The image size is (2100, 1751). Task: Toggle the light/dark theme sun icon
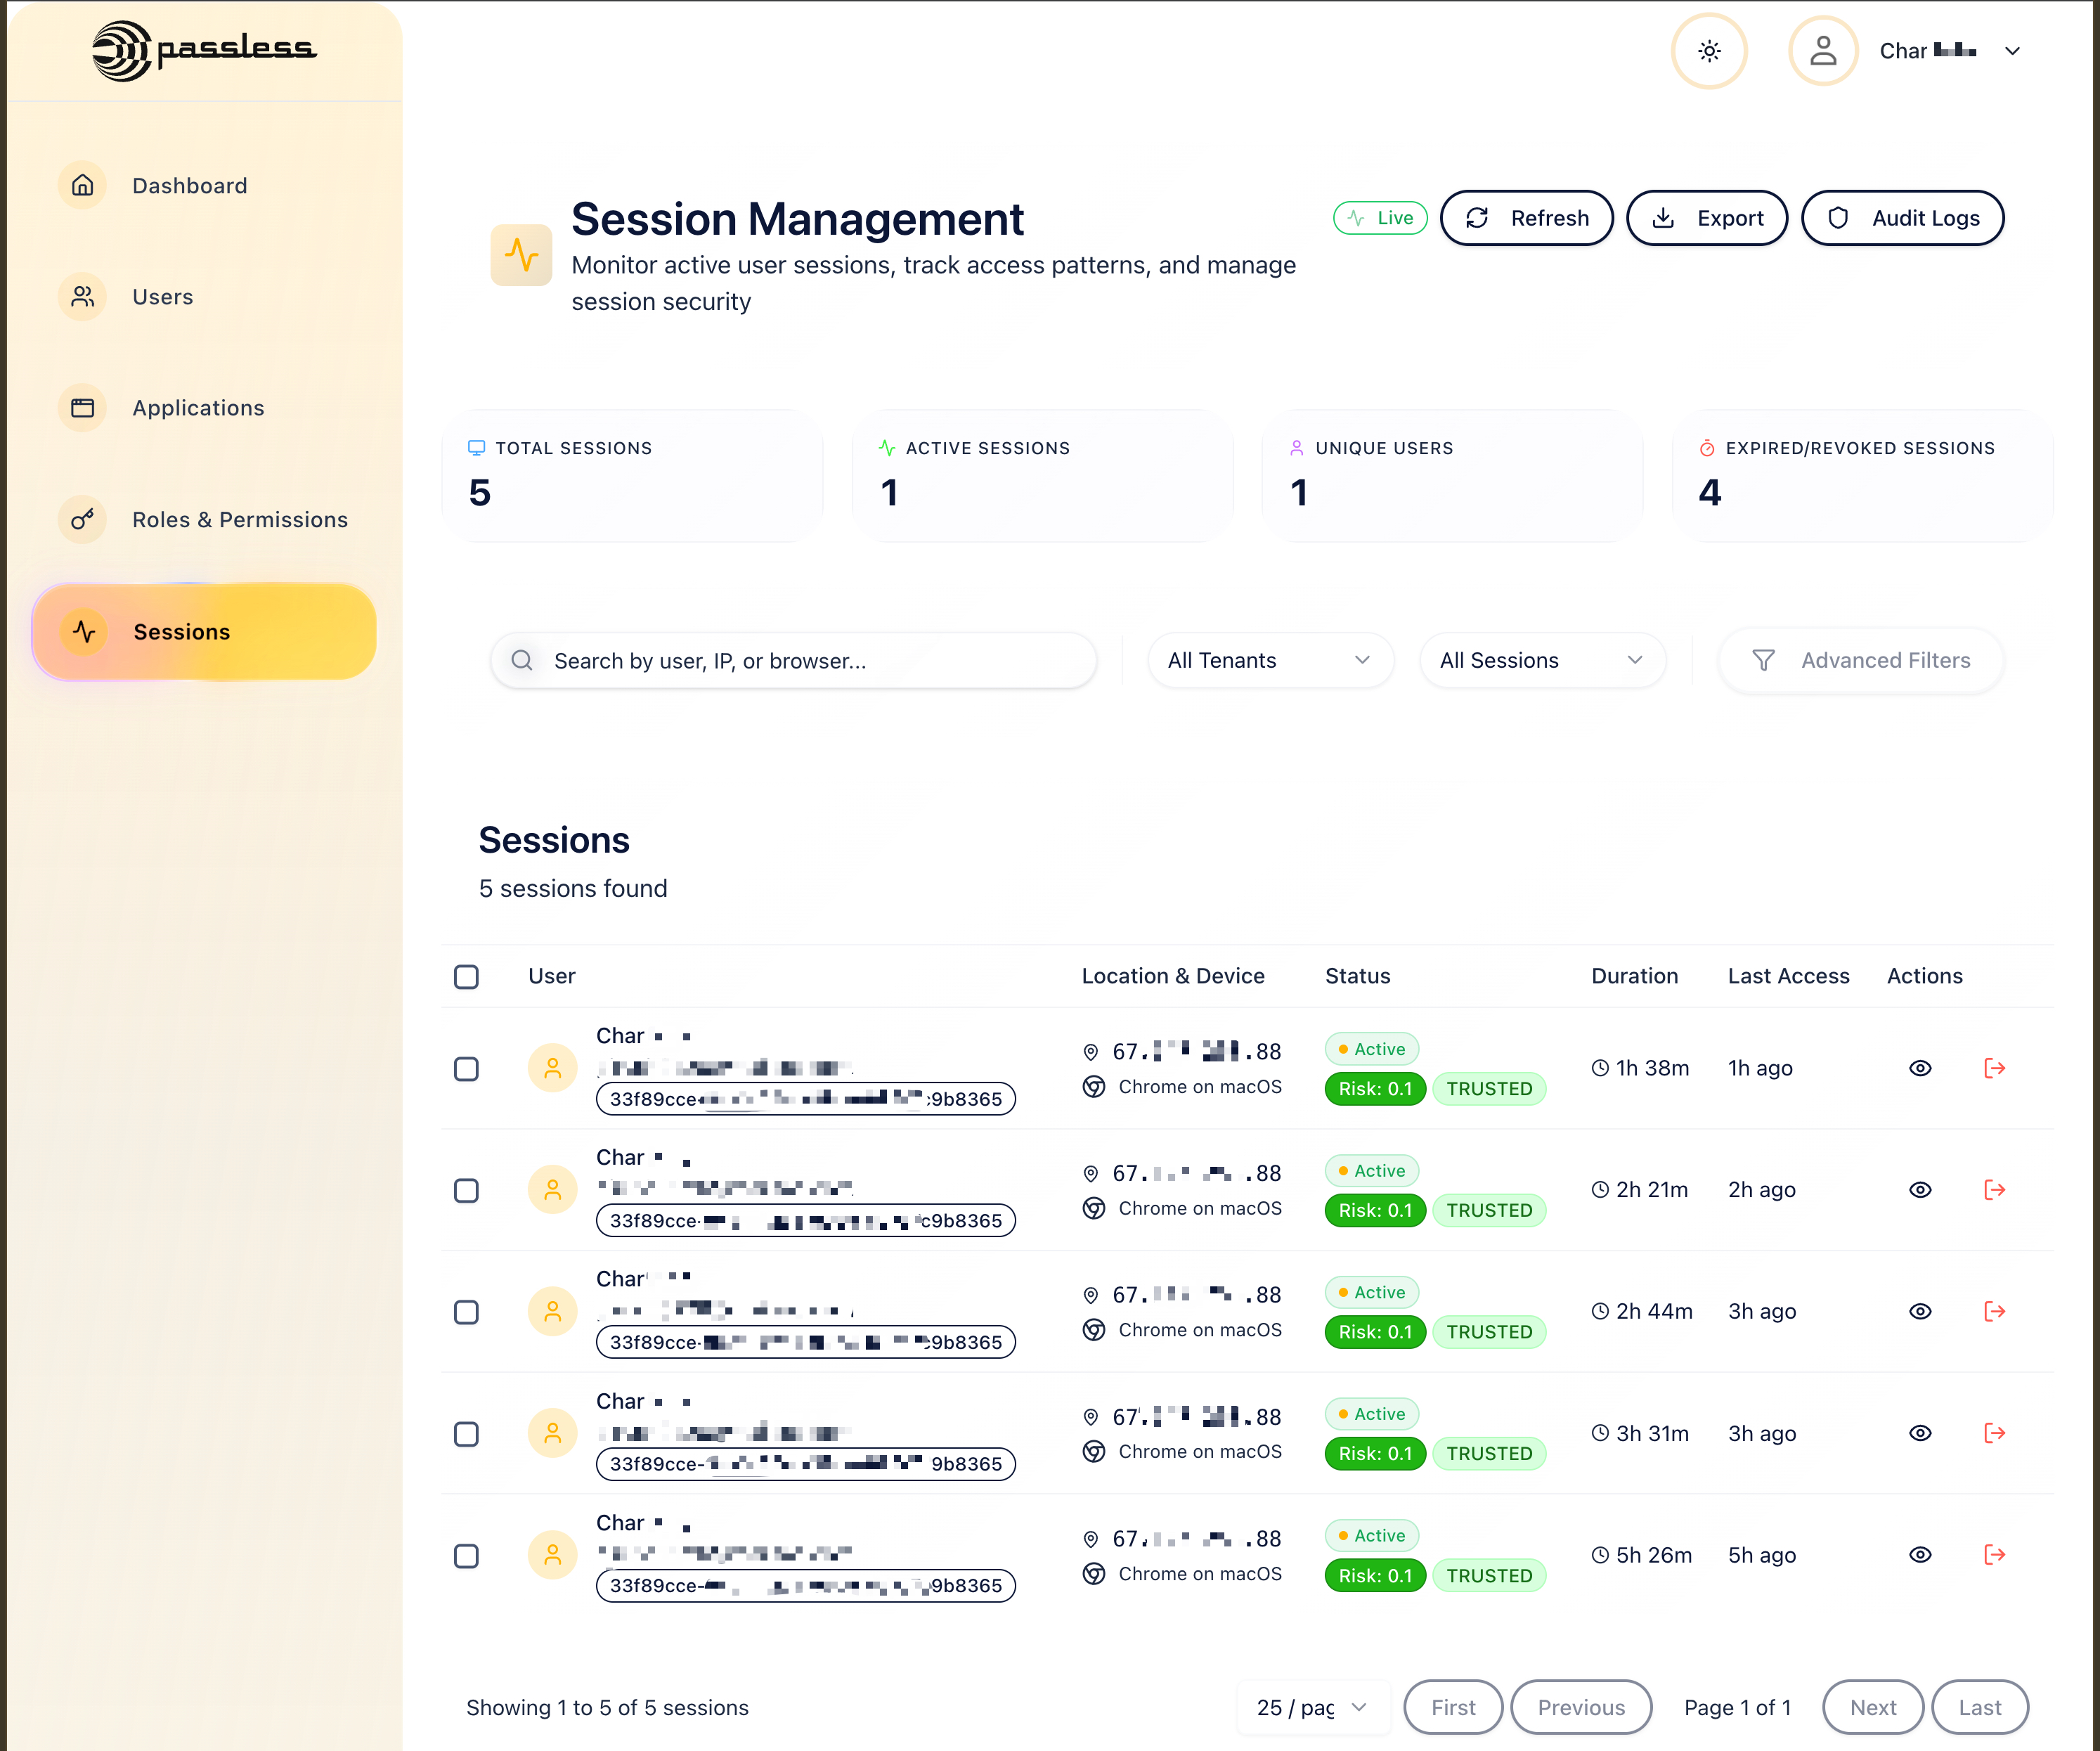pos(1709,51)
